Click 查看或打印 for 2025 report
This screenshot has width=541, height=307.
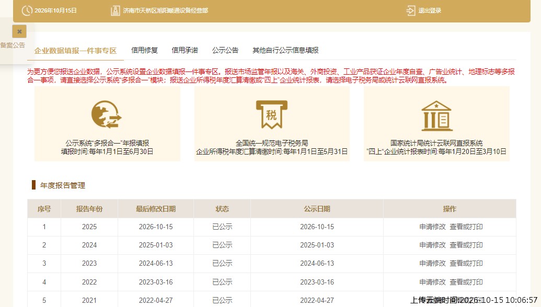pos(466,227)
